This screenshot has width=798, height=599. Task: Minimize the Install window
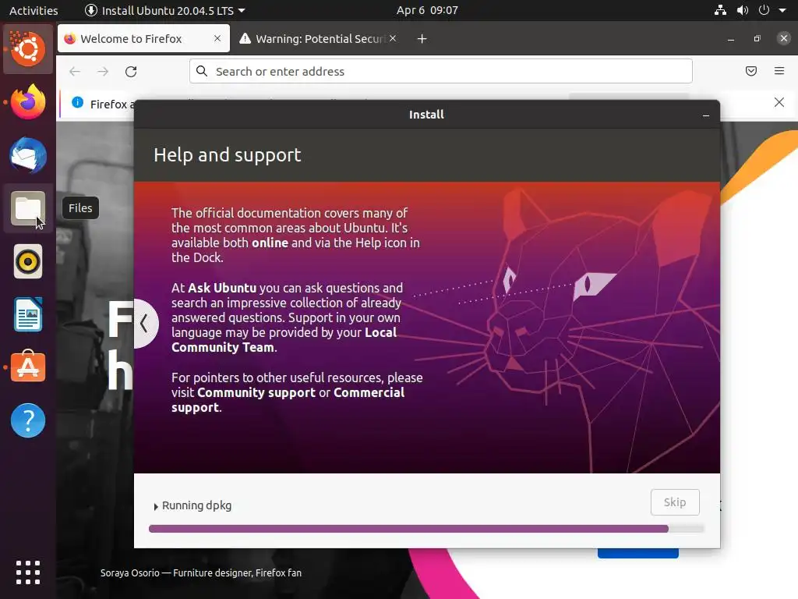click(706, 115)
